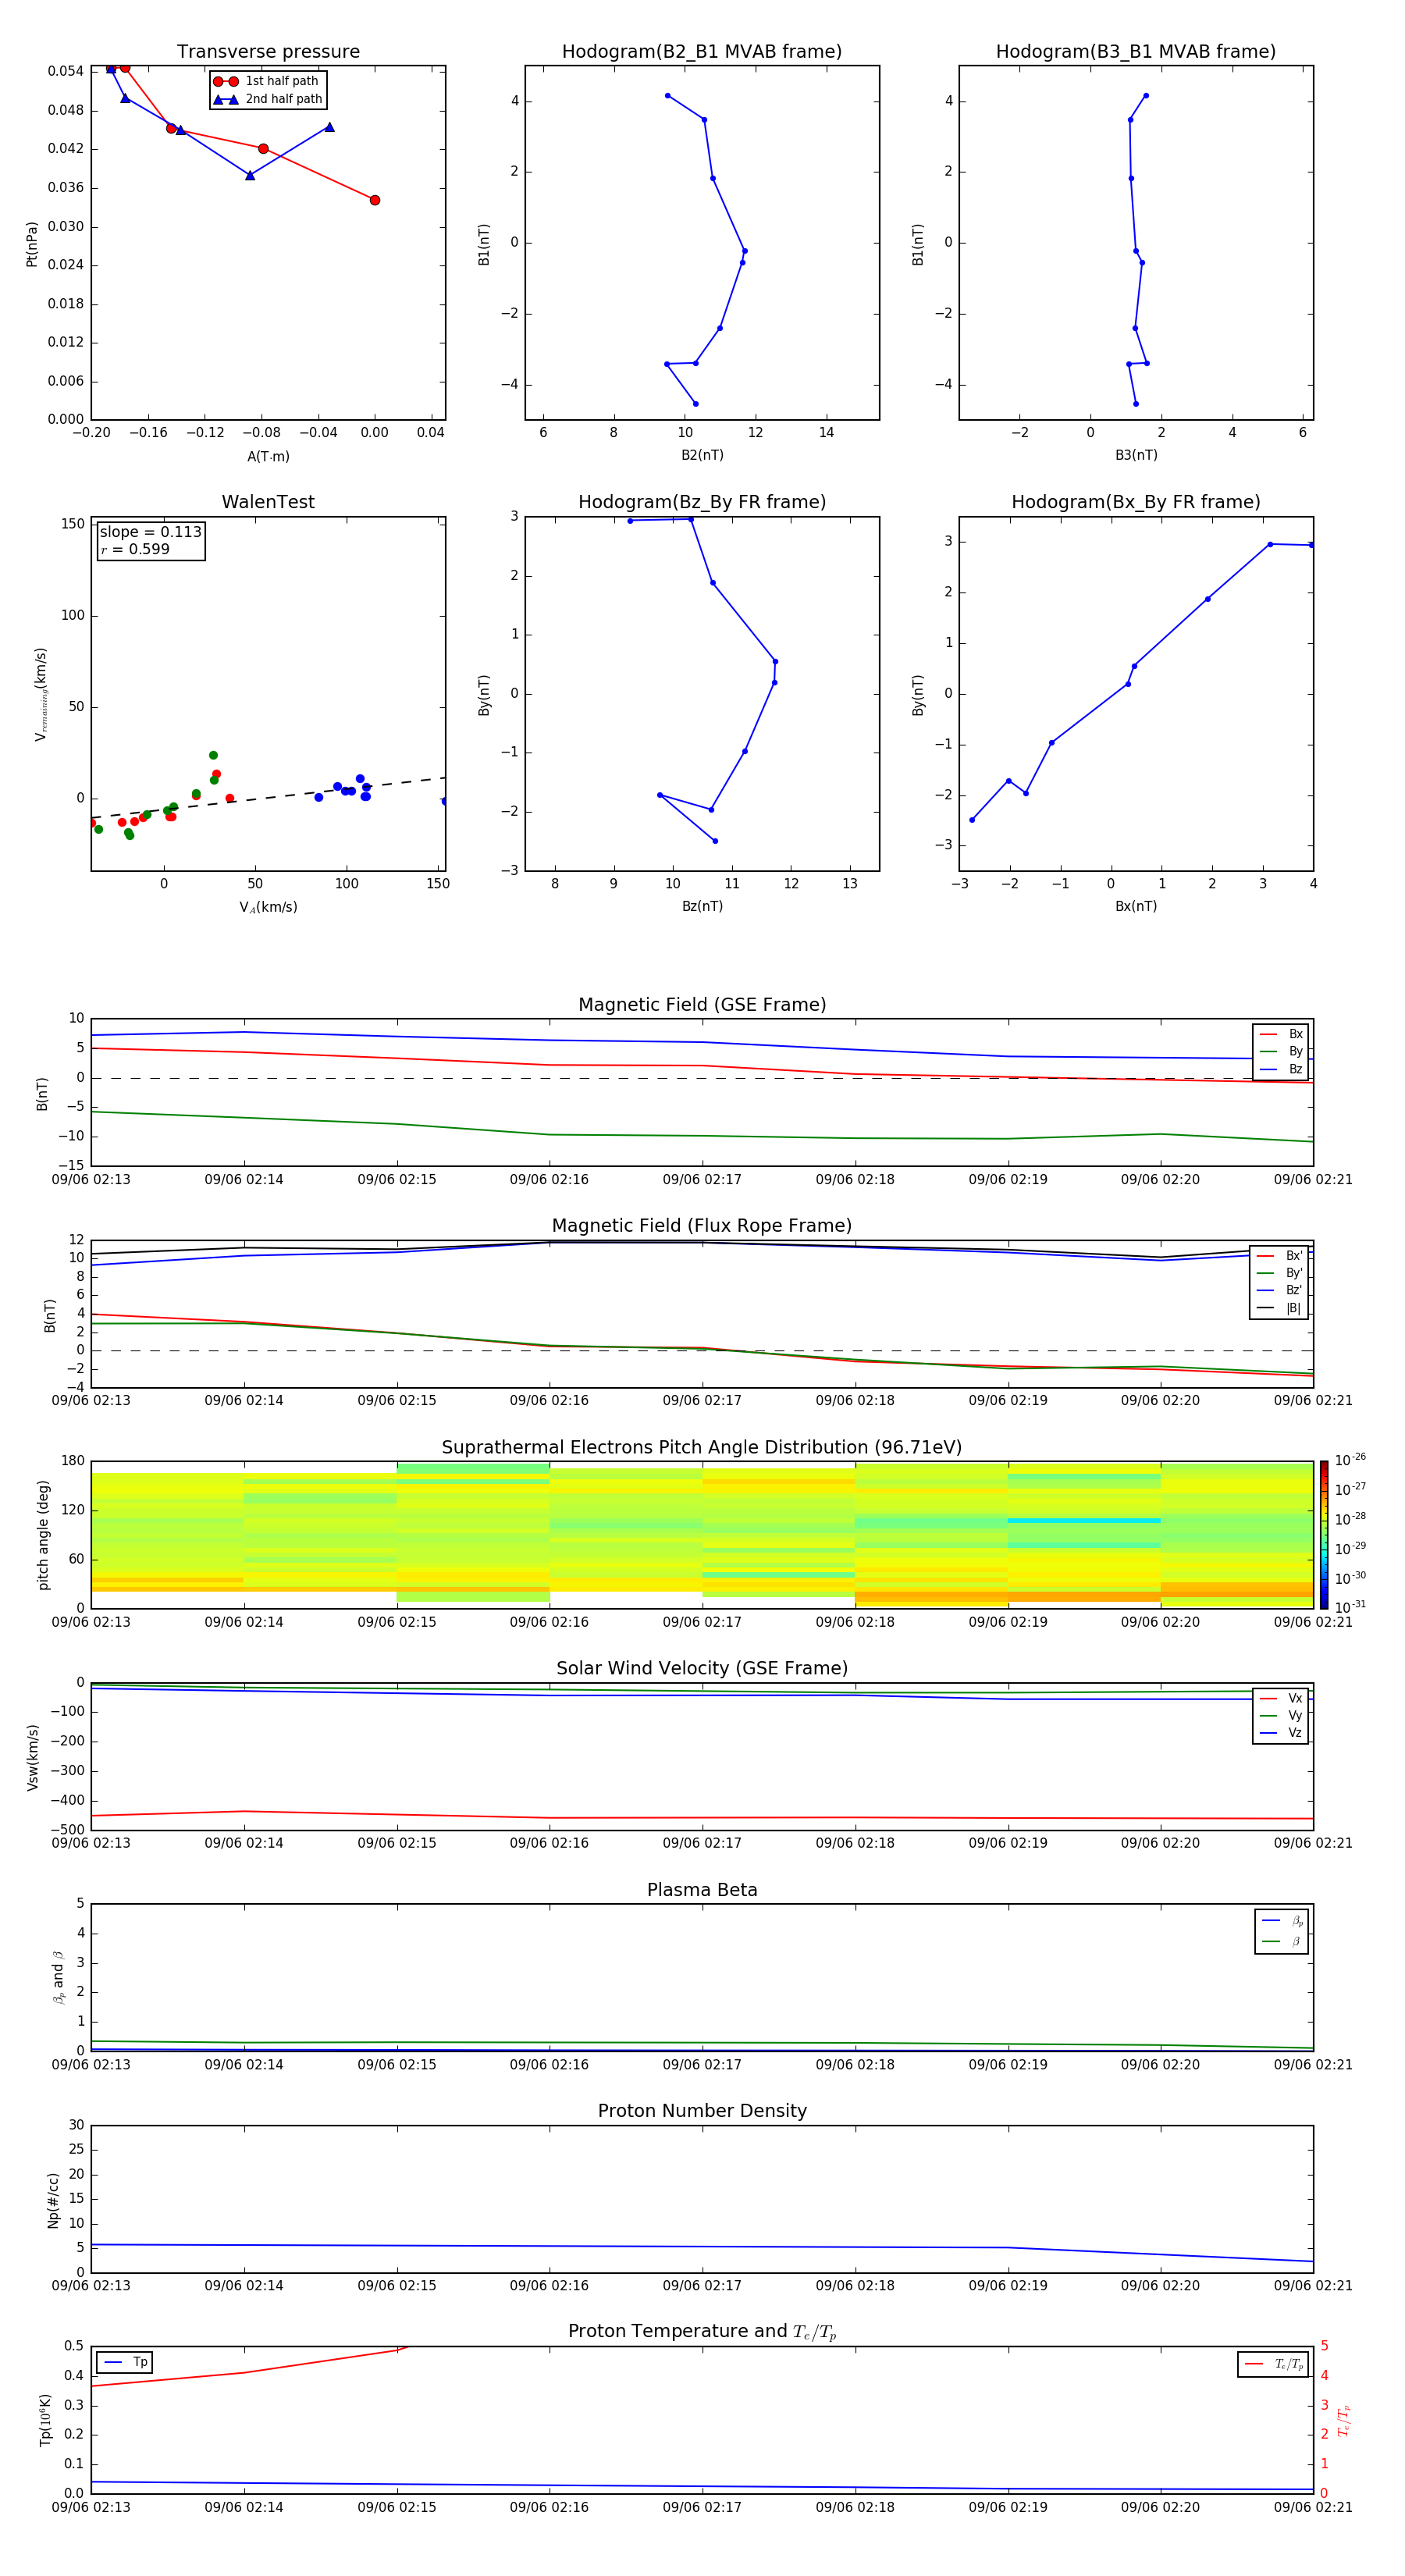1405x2576 pixels.
Task: Click the last red point in Transverse pressure plot
Action: point(375,200)
